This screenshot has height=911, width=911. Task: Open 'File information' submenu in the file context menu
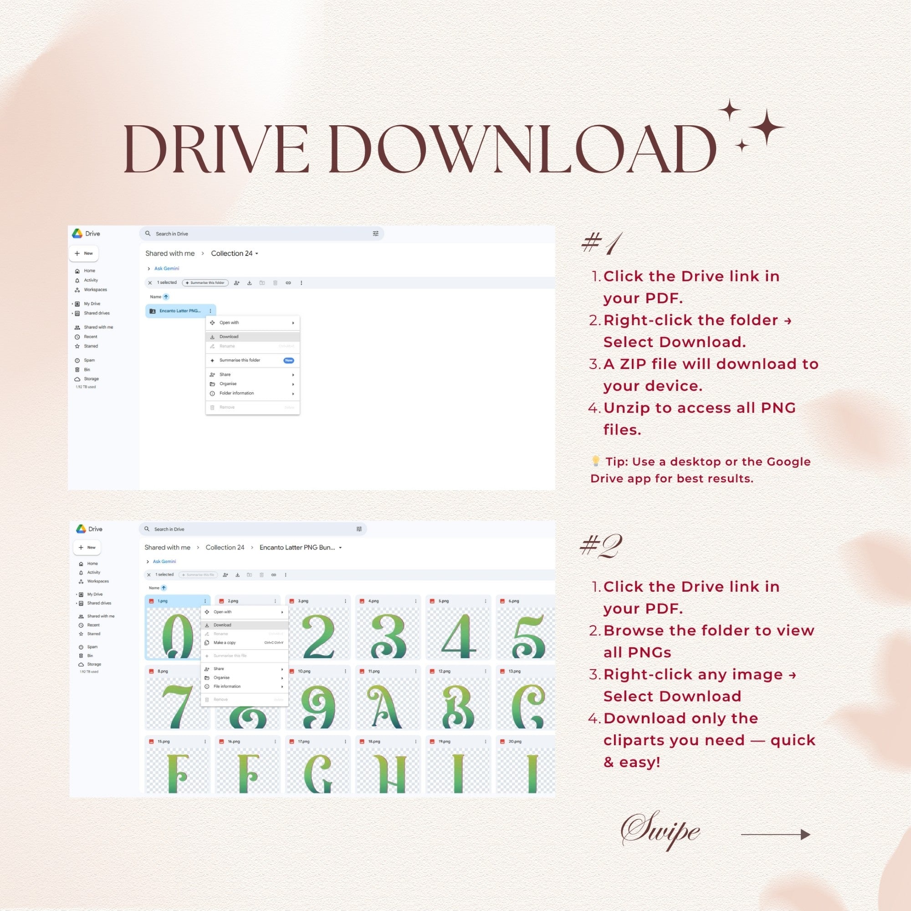(244, 686)
